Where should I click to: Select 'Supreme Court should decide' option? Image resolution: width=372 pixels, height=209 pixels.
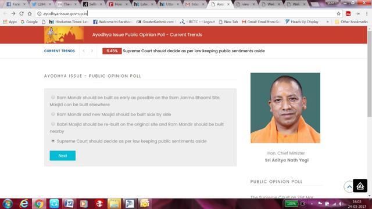coord(53,140)
